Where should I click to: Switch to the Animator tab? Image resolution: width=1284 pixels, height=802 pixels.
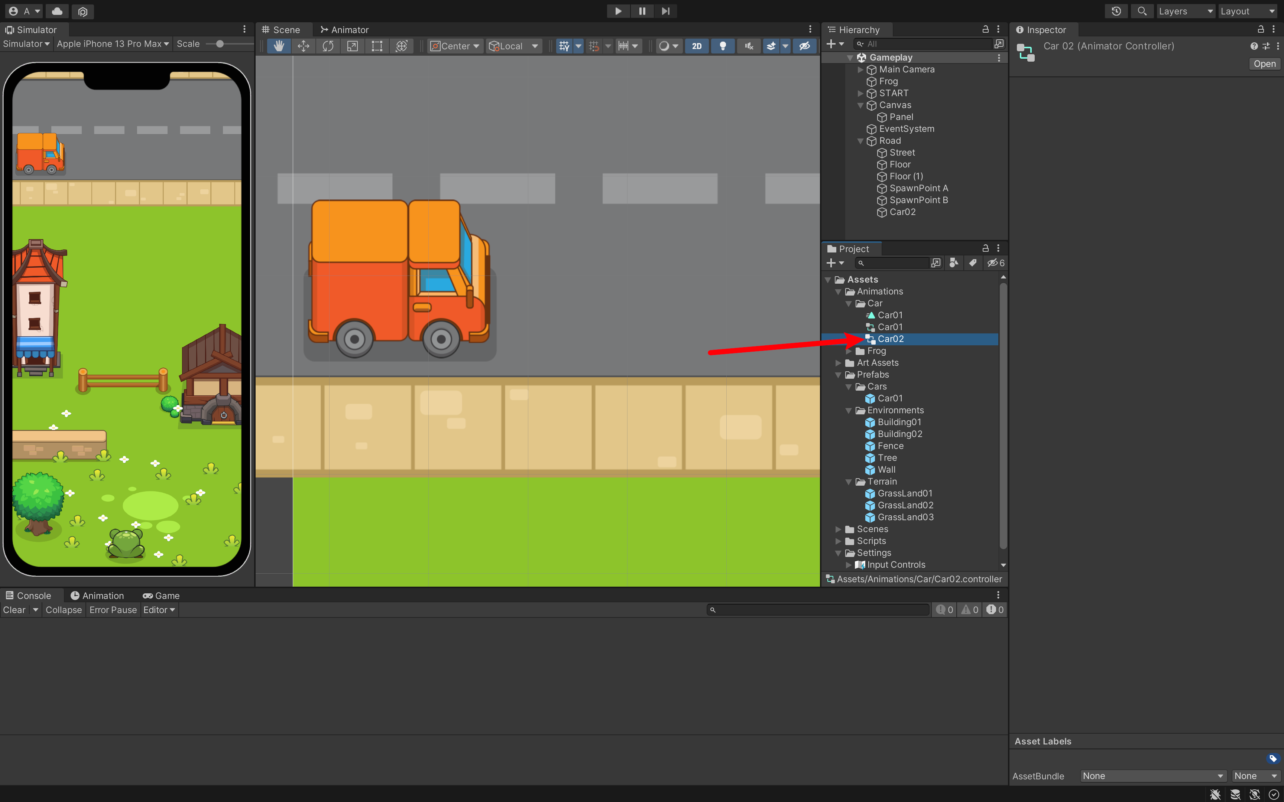coord(344,30)
